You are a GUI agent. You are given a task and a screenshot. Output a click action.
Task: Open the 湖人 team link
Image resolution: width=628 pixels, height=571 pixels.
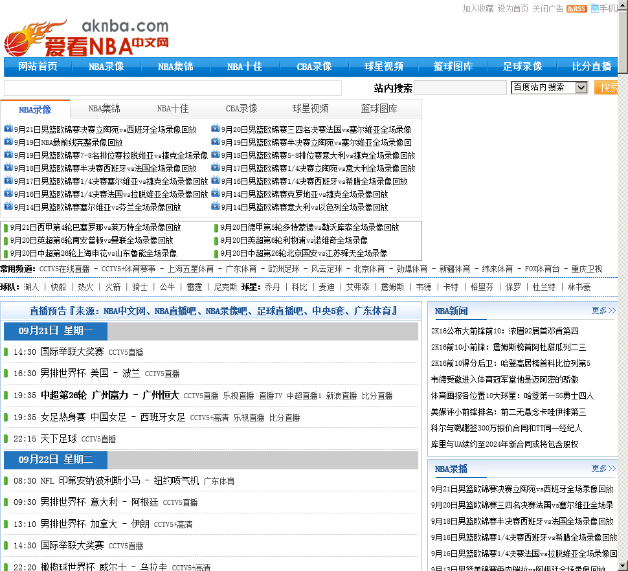pyautogui.click(x=31, y=287)
